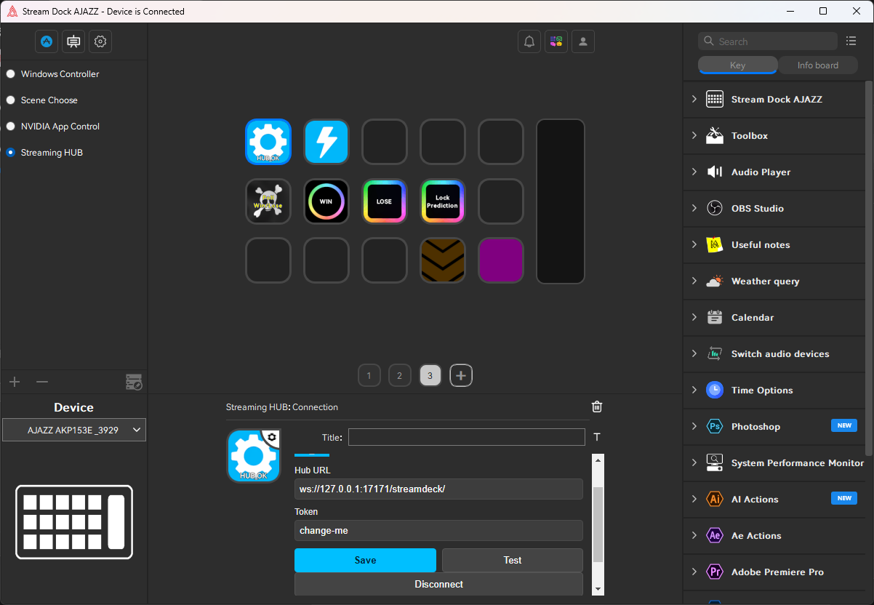
Task: Select the lightning bolt key
Action: [x=326, y=142]
